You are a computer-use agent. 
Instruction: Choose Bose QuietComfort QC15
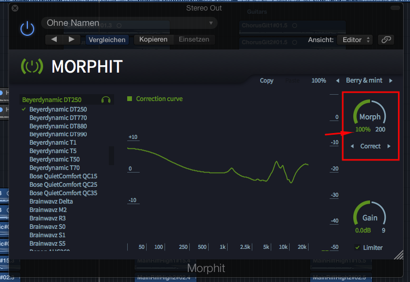click(63, 176)
